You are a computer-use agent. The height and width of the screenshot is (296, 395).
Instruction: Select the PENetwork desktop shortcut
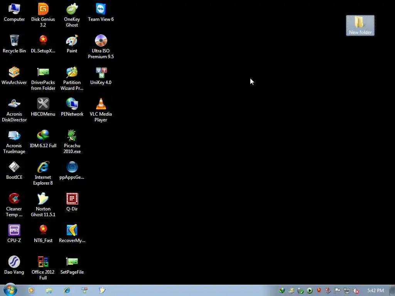(x=72, y=108)
